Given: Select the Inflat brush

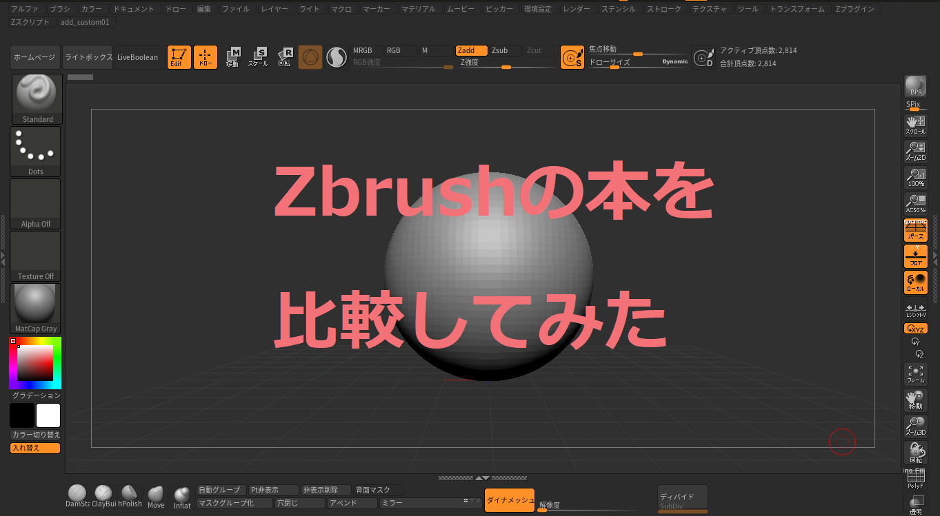Looking at the screenshot, I should pyautogui.click(x=182, y=497).
